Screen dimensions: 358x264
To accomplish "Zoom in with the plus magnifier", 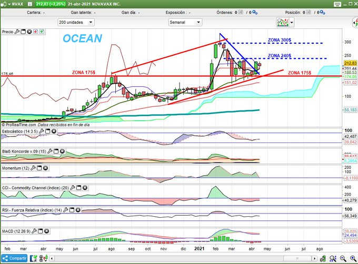I will pyautogui.click(x=353, y=258).
